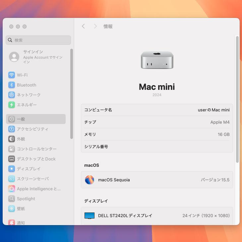Click the 一般 gear icon

coord(12,119)
